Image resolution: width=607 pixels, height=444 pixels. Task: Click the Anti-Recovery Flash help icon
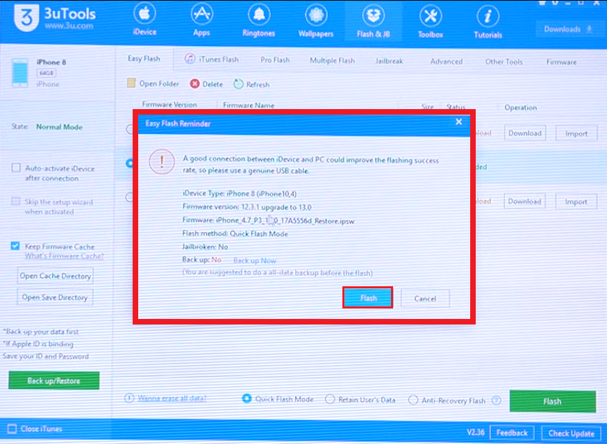pyautogui.click(x=497, y=401)
